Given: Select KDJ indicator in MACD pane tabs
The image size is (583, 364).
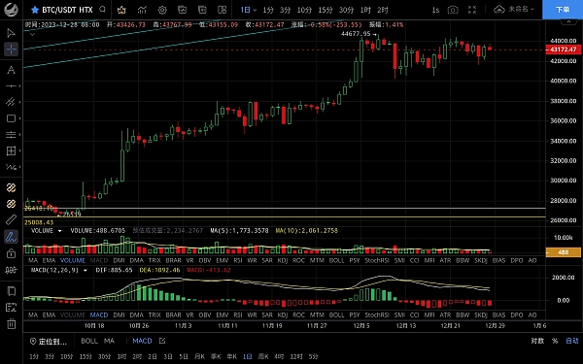Looking at the screenshot, I should (283, 314).
